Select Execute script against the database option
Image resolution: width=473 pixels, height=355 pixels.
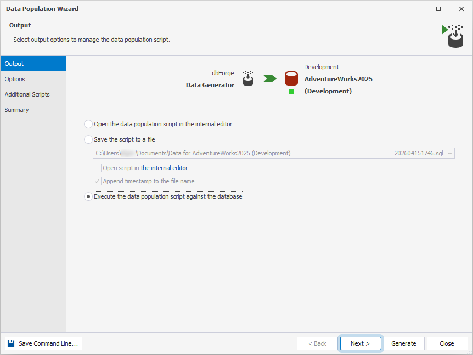coord(88,196)
